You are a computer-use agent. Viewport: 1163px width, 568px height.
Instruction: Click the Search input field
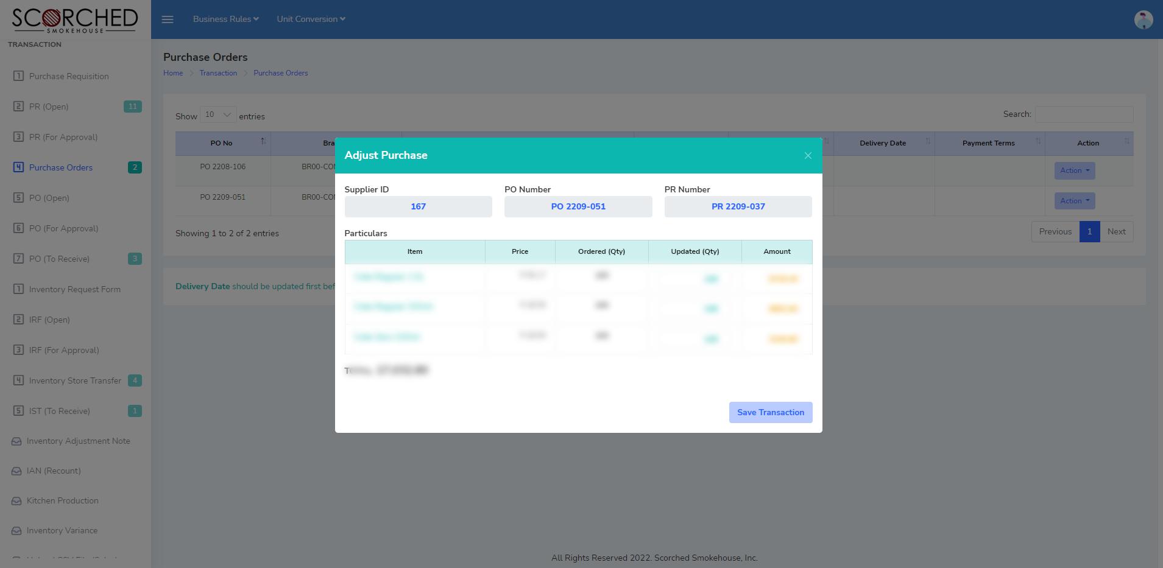pos(1084,114)
